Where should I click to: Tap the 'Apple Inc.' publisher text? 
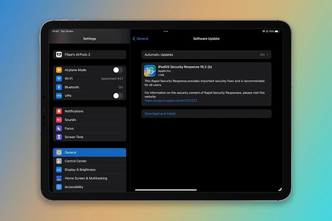pos(165,71)
